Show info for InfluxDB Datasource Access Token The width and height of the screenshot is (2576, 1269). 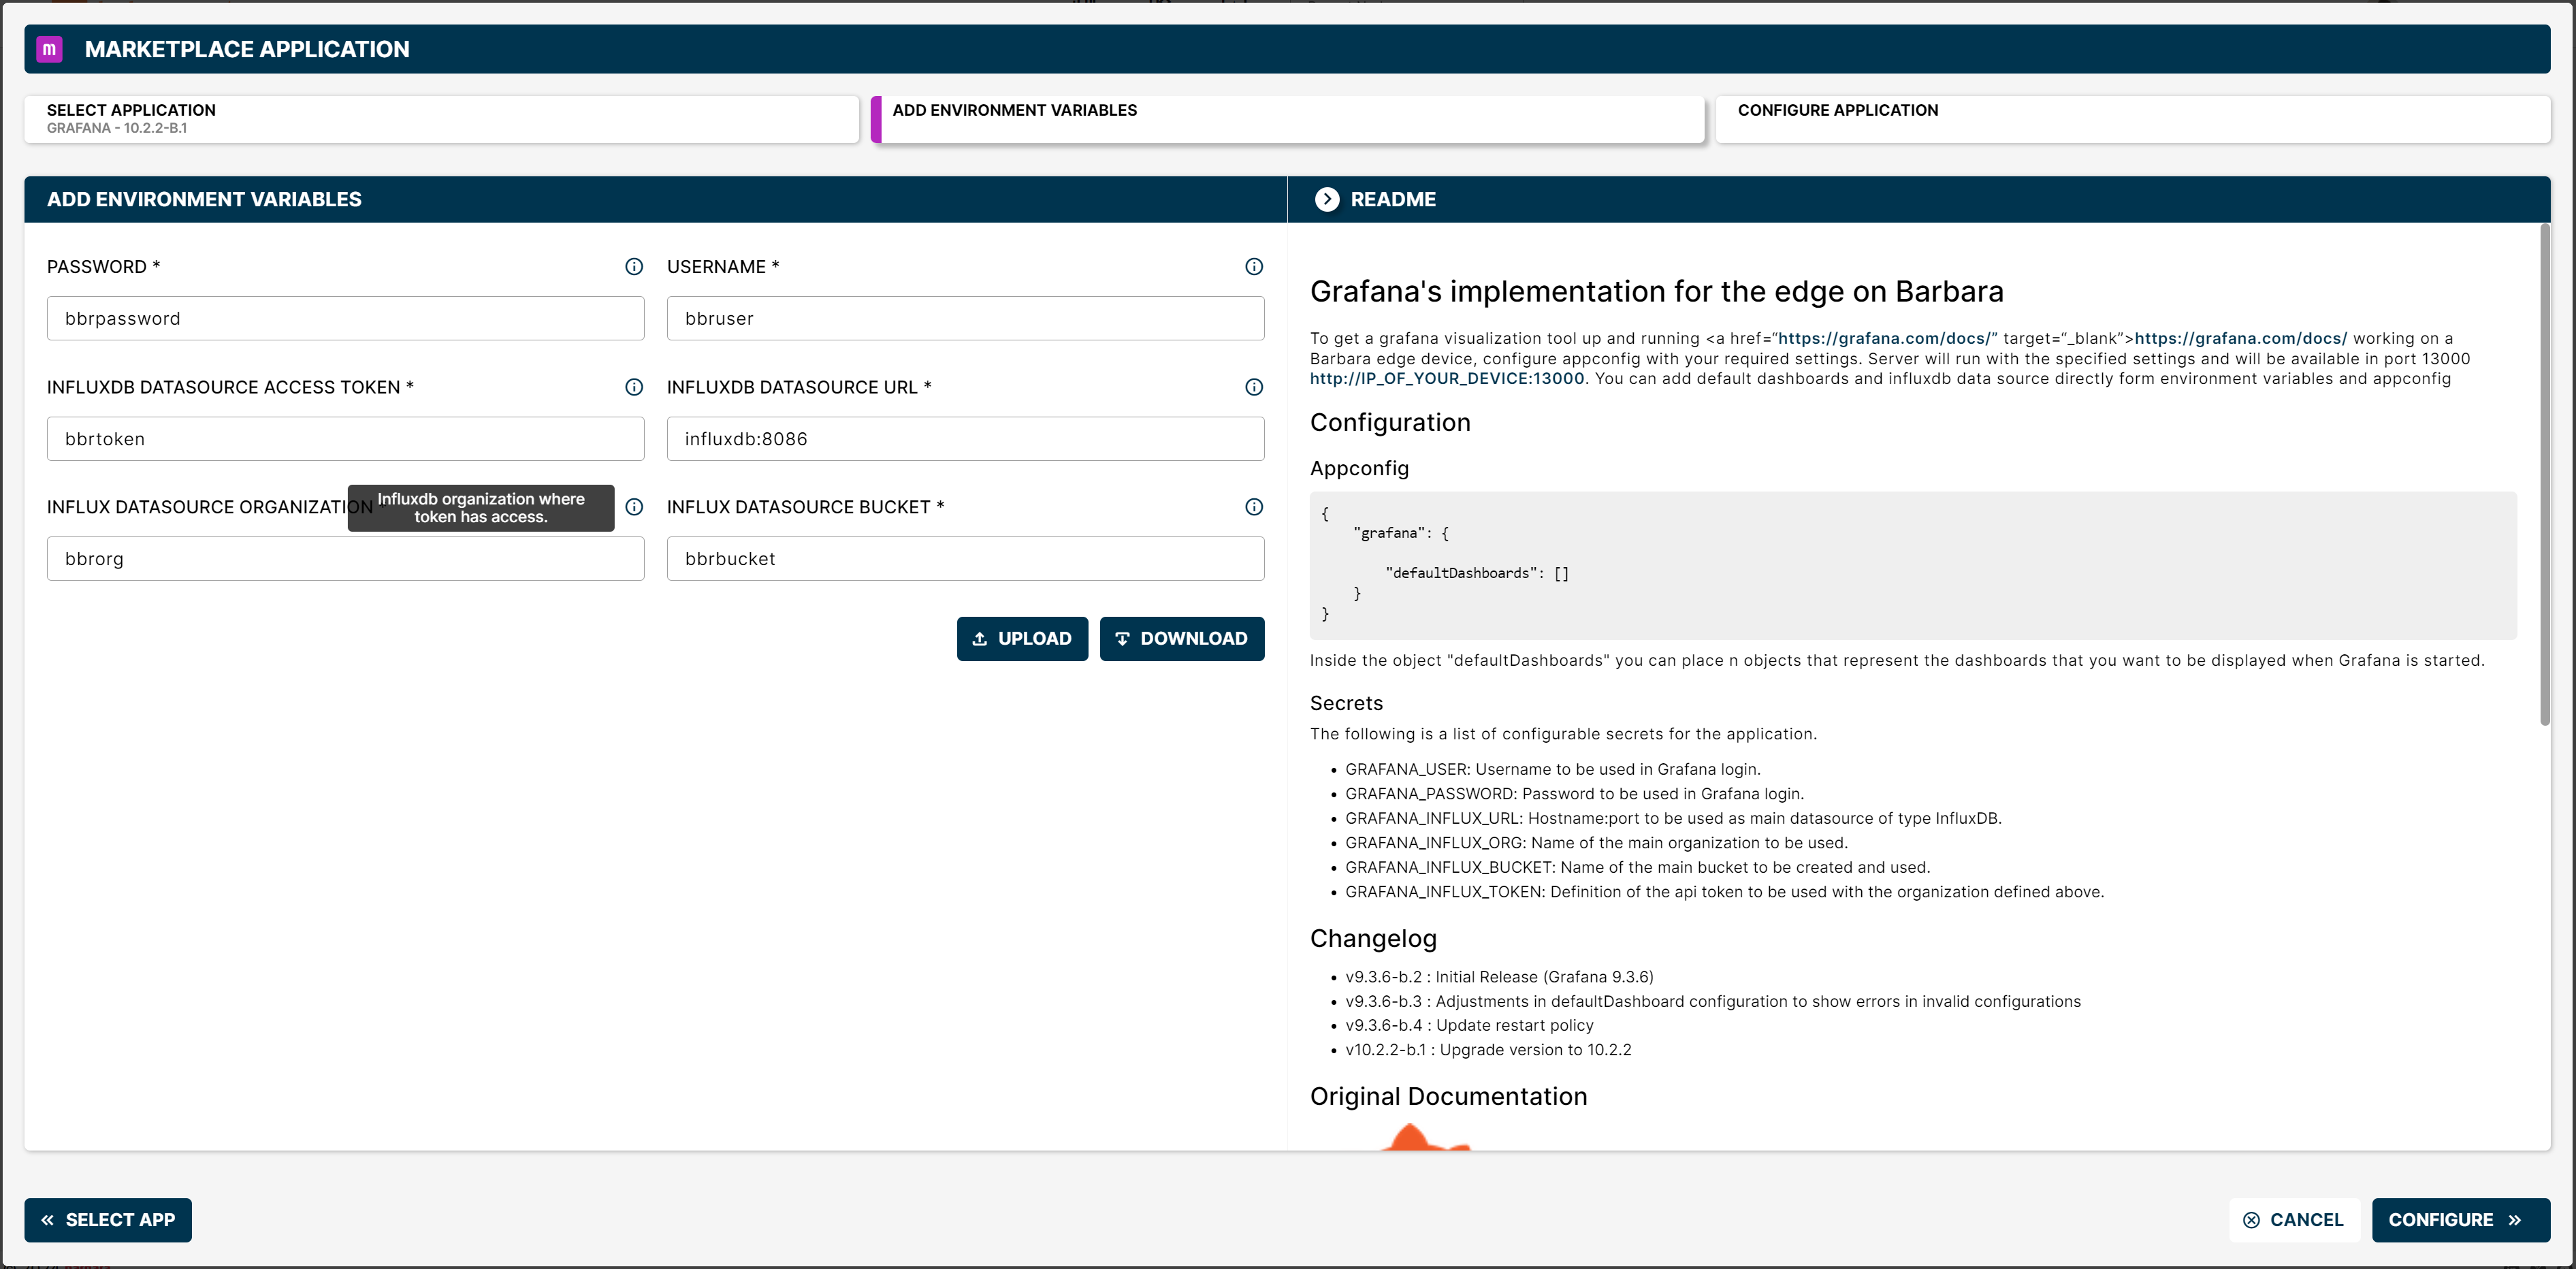click(x=635, y=387)
